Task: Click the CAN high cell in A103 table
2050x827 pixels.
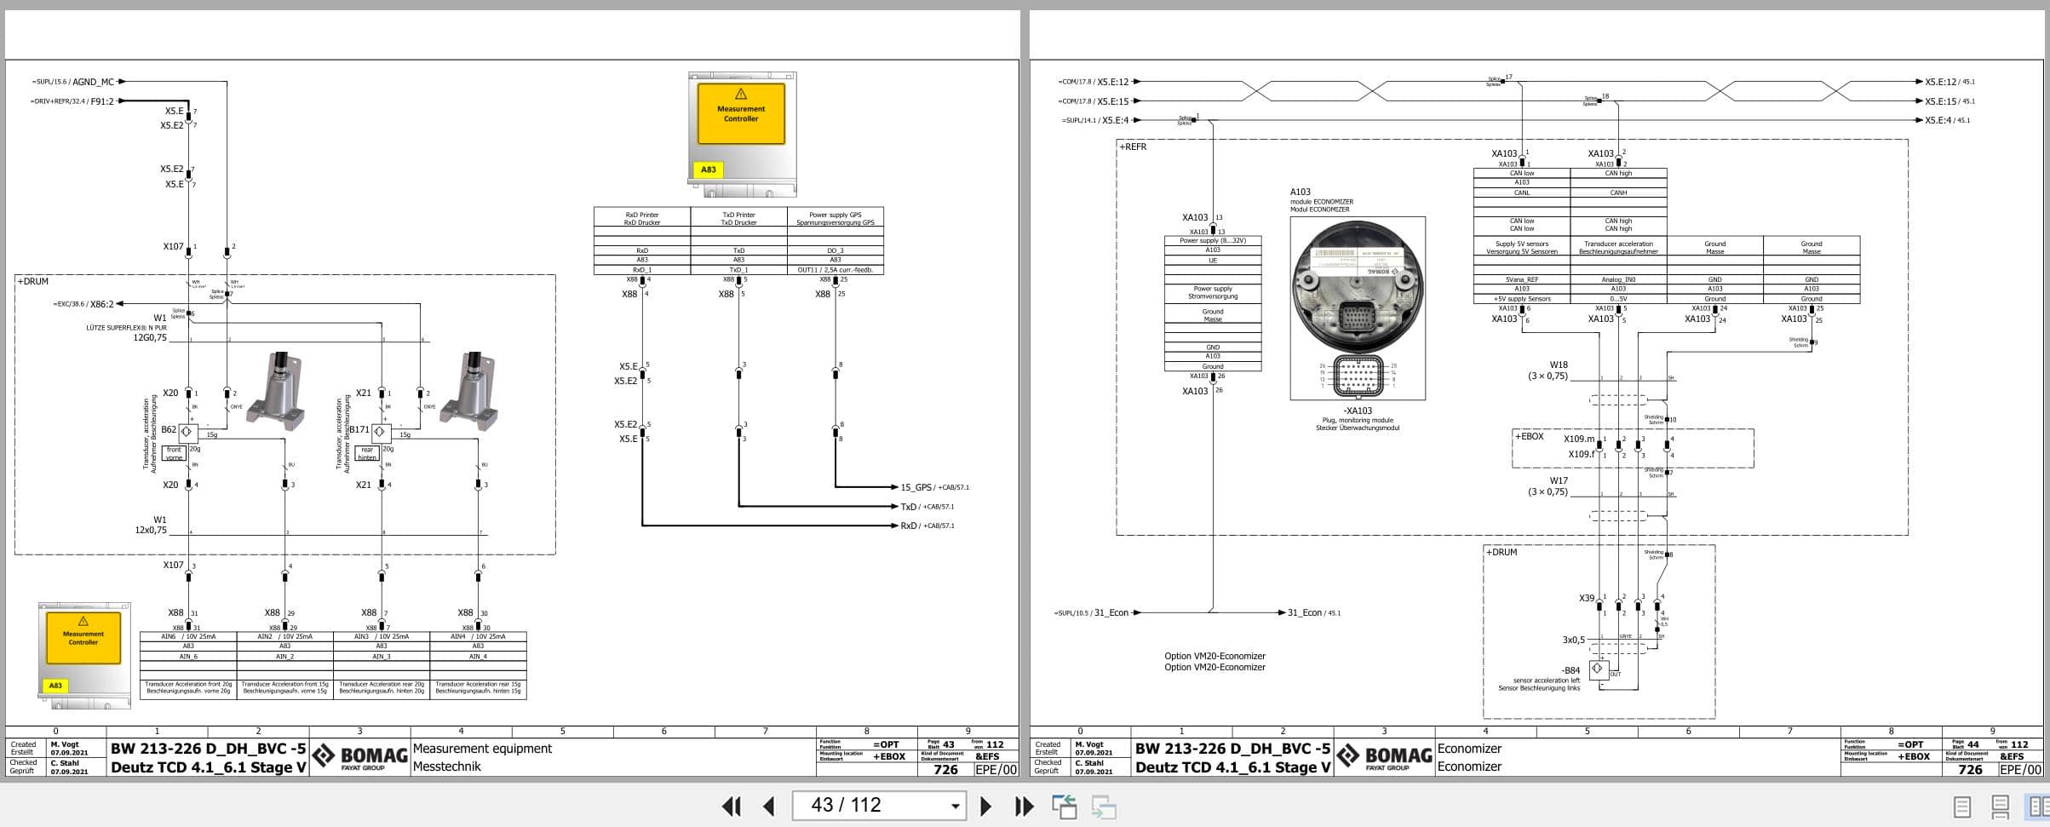Action: click(x=1618, y=173)
